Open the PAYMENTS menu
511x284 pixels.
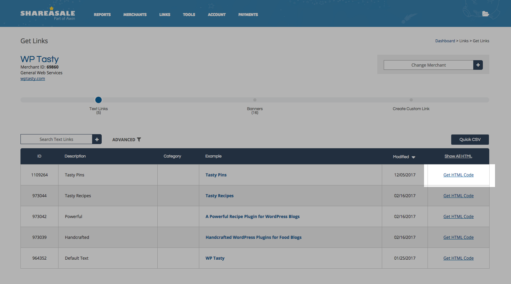[x=248, y=15]
